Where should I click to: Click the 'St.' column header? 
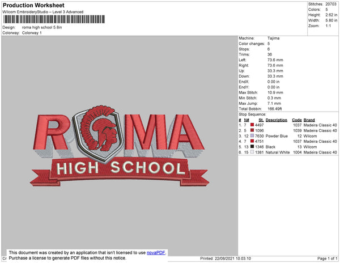pos(261,120)
